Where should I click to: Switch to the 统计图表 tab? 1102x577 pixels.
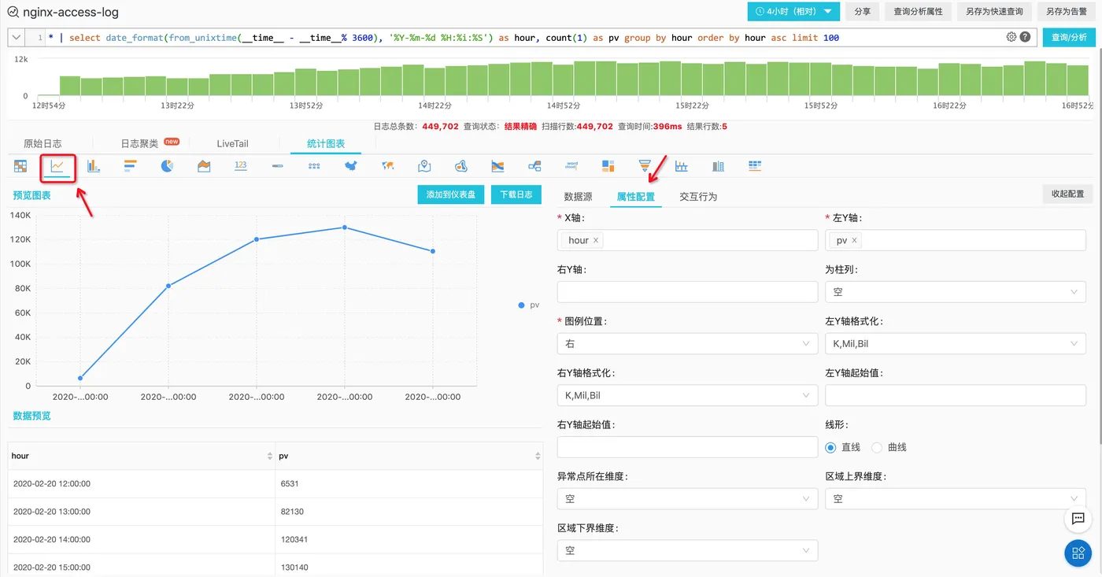point(326,143)
